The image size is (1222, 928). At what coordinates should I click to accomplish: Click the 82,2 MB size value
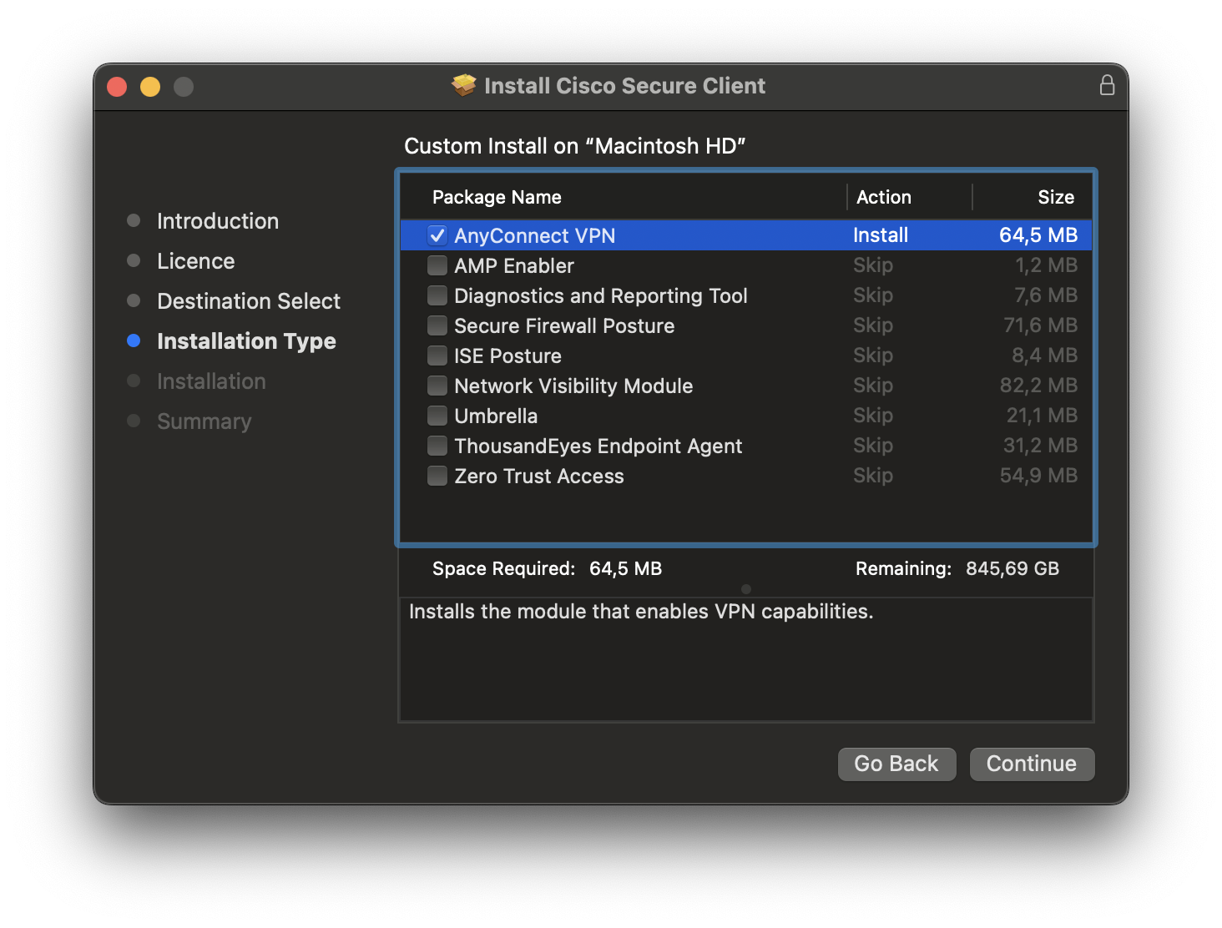point(1039,386)
